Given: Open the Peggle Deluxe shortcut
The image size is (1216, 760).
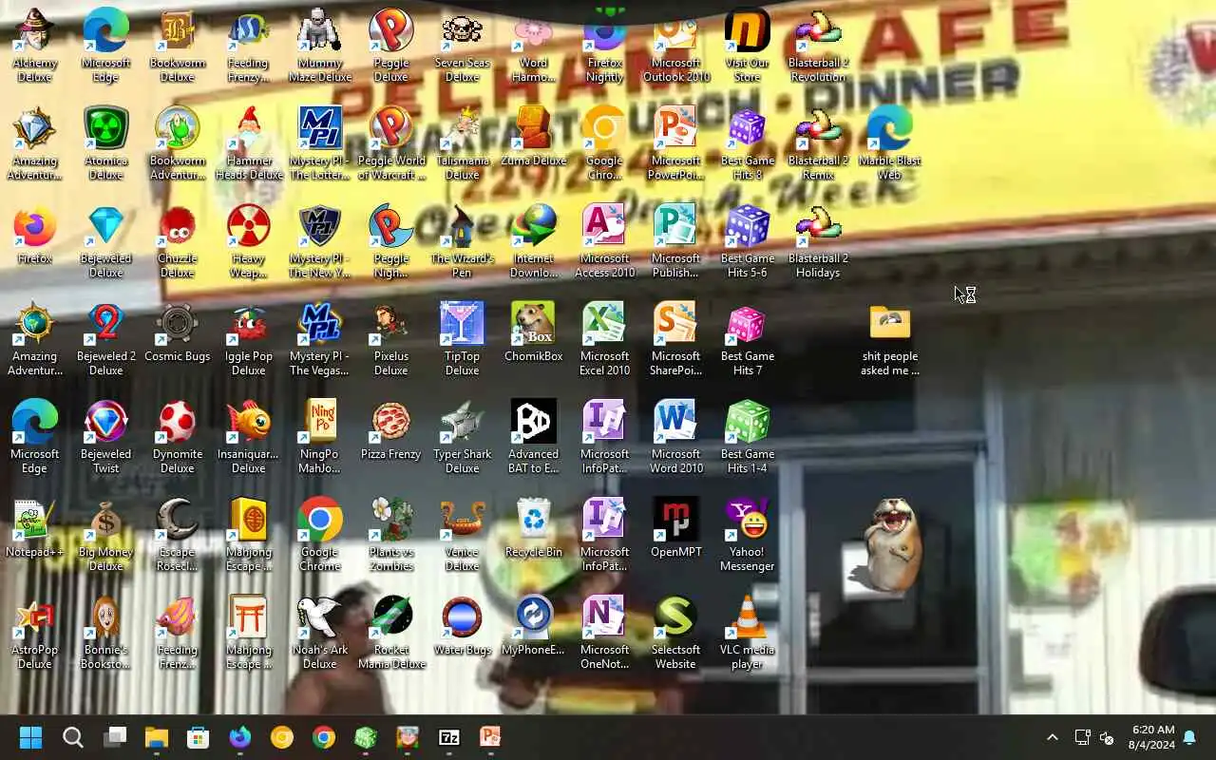Looking at the screenshot, I should (391, 46).
